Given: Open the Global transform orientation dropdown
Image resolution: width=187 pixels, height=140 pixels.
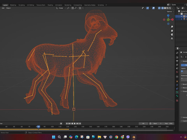Looking at the screenshot, I should pos(61,8).
